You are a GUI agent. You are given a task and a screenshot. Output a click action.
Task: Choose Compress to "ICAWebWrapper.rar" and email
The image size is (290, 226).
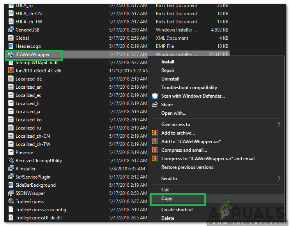pyautogui.click(x=208, y=159)
